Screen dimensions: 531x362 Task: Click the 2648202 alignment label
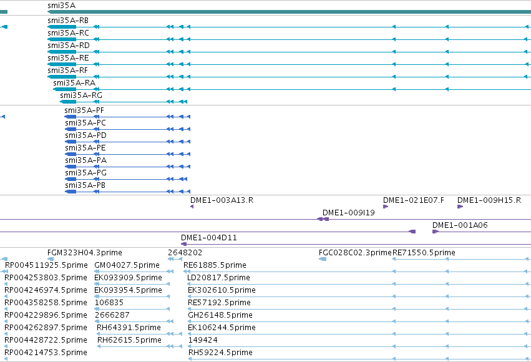[x=185, y=253]
